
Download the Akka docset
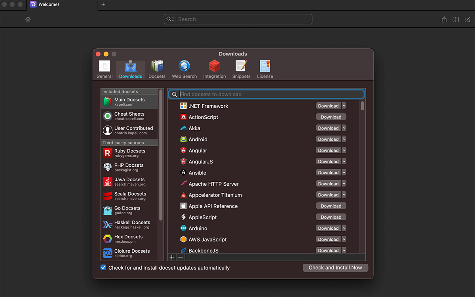328,128
